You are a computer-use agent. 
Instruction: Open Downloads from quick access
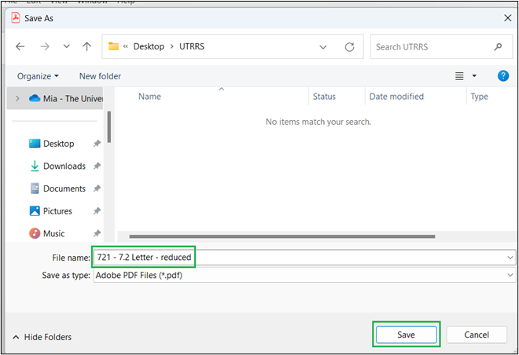pyautogui.click(x=64, y=166)
